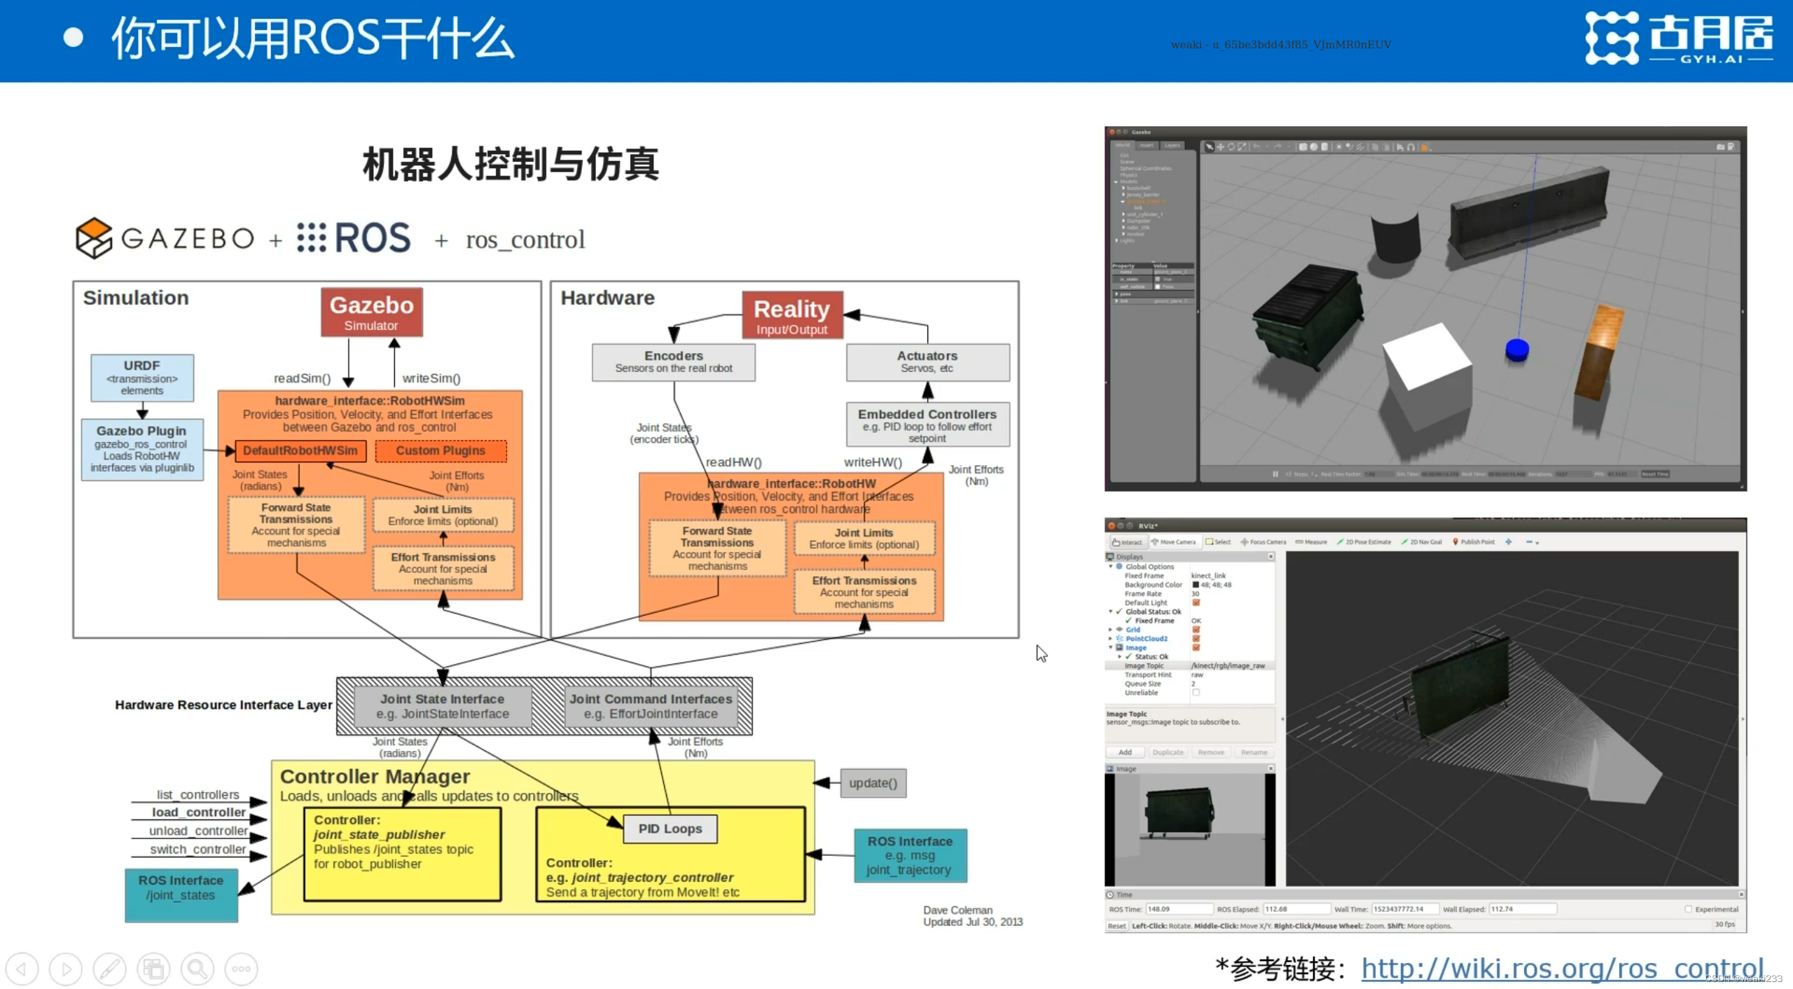Collapse the Image display in RViz
Screen dimensions: 1793x989
point(1111,648)
